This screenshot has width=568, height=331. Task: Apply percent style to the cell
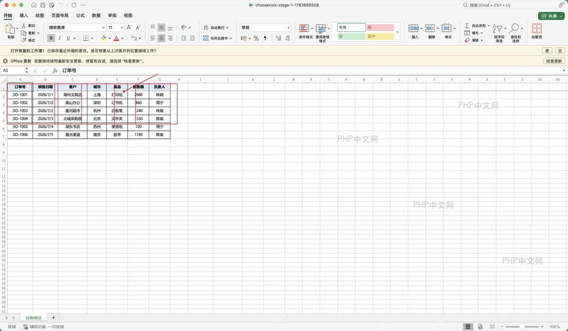[x=256, y=38]
